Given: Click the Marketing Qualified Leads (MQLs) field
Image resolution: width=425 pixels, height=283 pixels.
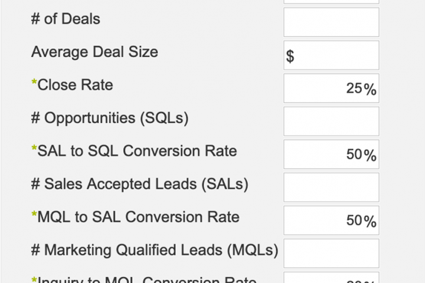Looking at the screenshot, I should coord(331,254).
